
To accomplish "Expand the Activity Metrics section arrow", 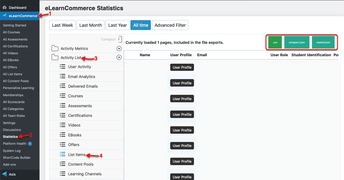I will [119, 49].
